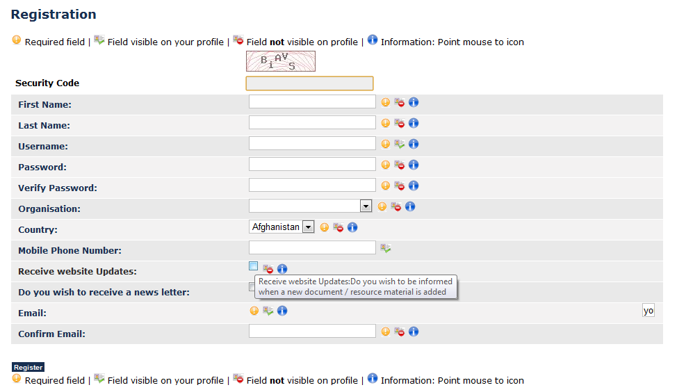Click the Mobile Phone Number profile-visible icon
The height and width of the screenshot is (392, 677).
[x=386, y=248]
